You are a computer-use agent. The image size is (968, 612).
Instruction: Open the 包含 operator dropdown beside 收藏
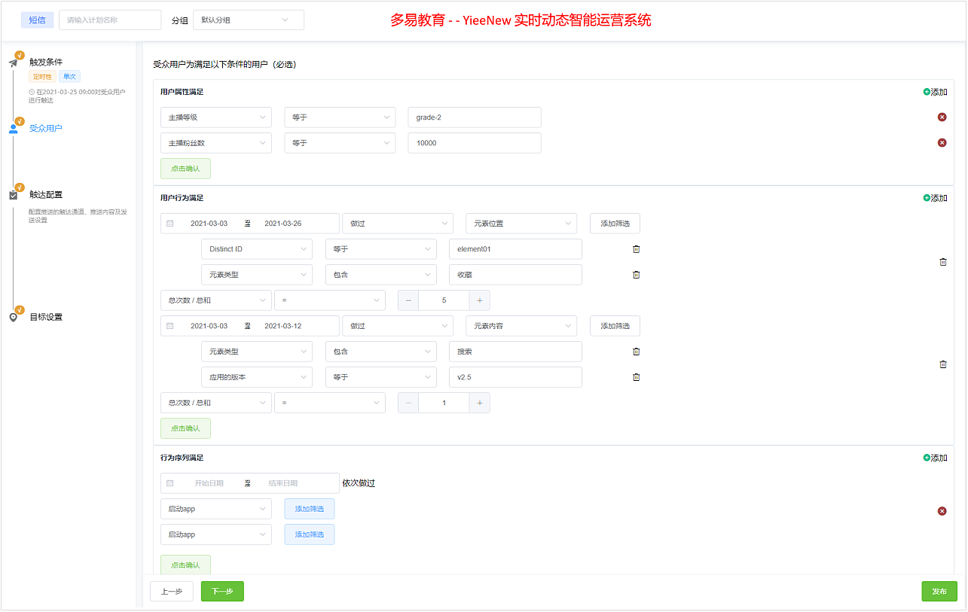(380, 275)
